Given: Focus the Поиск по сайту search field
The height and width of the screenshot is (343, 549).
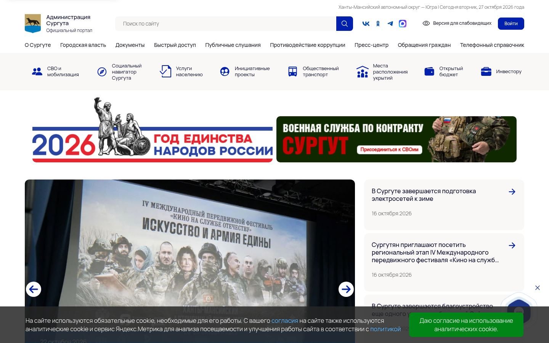Looking at the screenshot, I should pyautogui.click(x=226, y=24).
